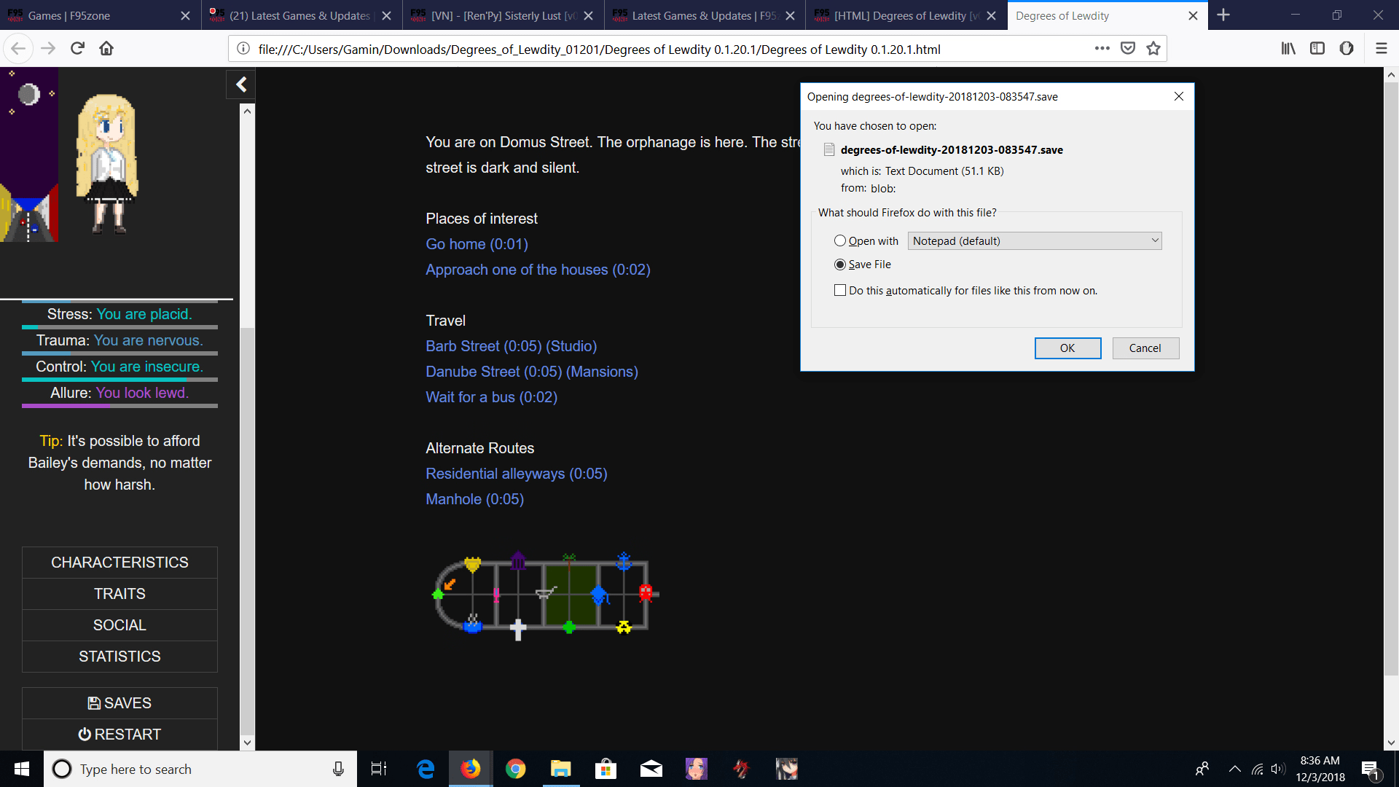Follow the 'Go home (0:01)' link
Screen dimensions: 1399x787
[477, 244]
